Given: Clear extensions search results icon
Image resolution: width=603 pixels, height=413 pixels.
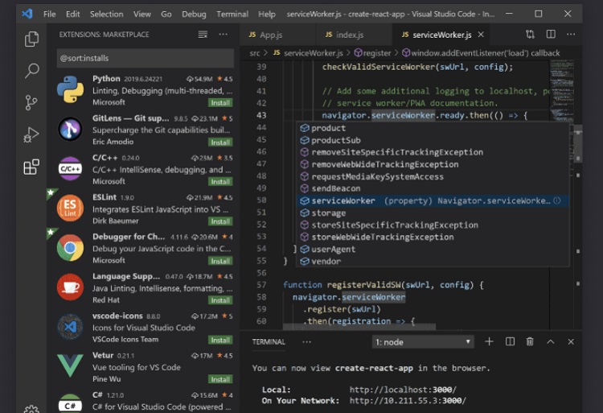Looking at the screenshot, I should (203, 35).
